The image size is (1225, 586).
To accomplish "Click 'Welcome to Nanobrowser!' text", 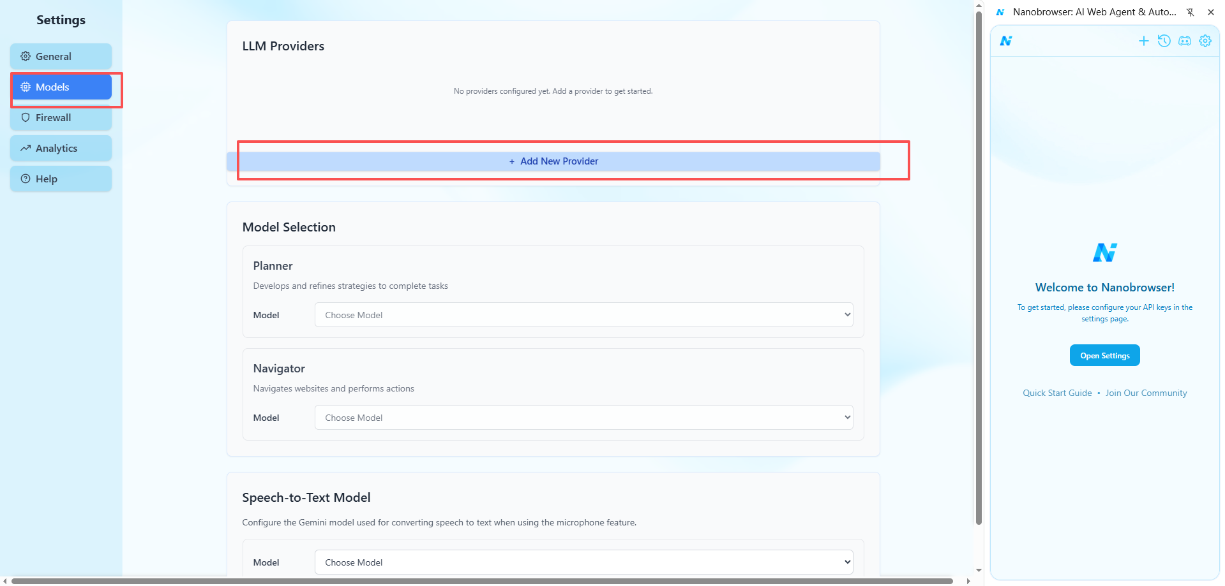I will click(1105, 288).
